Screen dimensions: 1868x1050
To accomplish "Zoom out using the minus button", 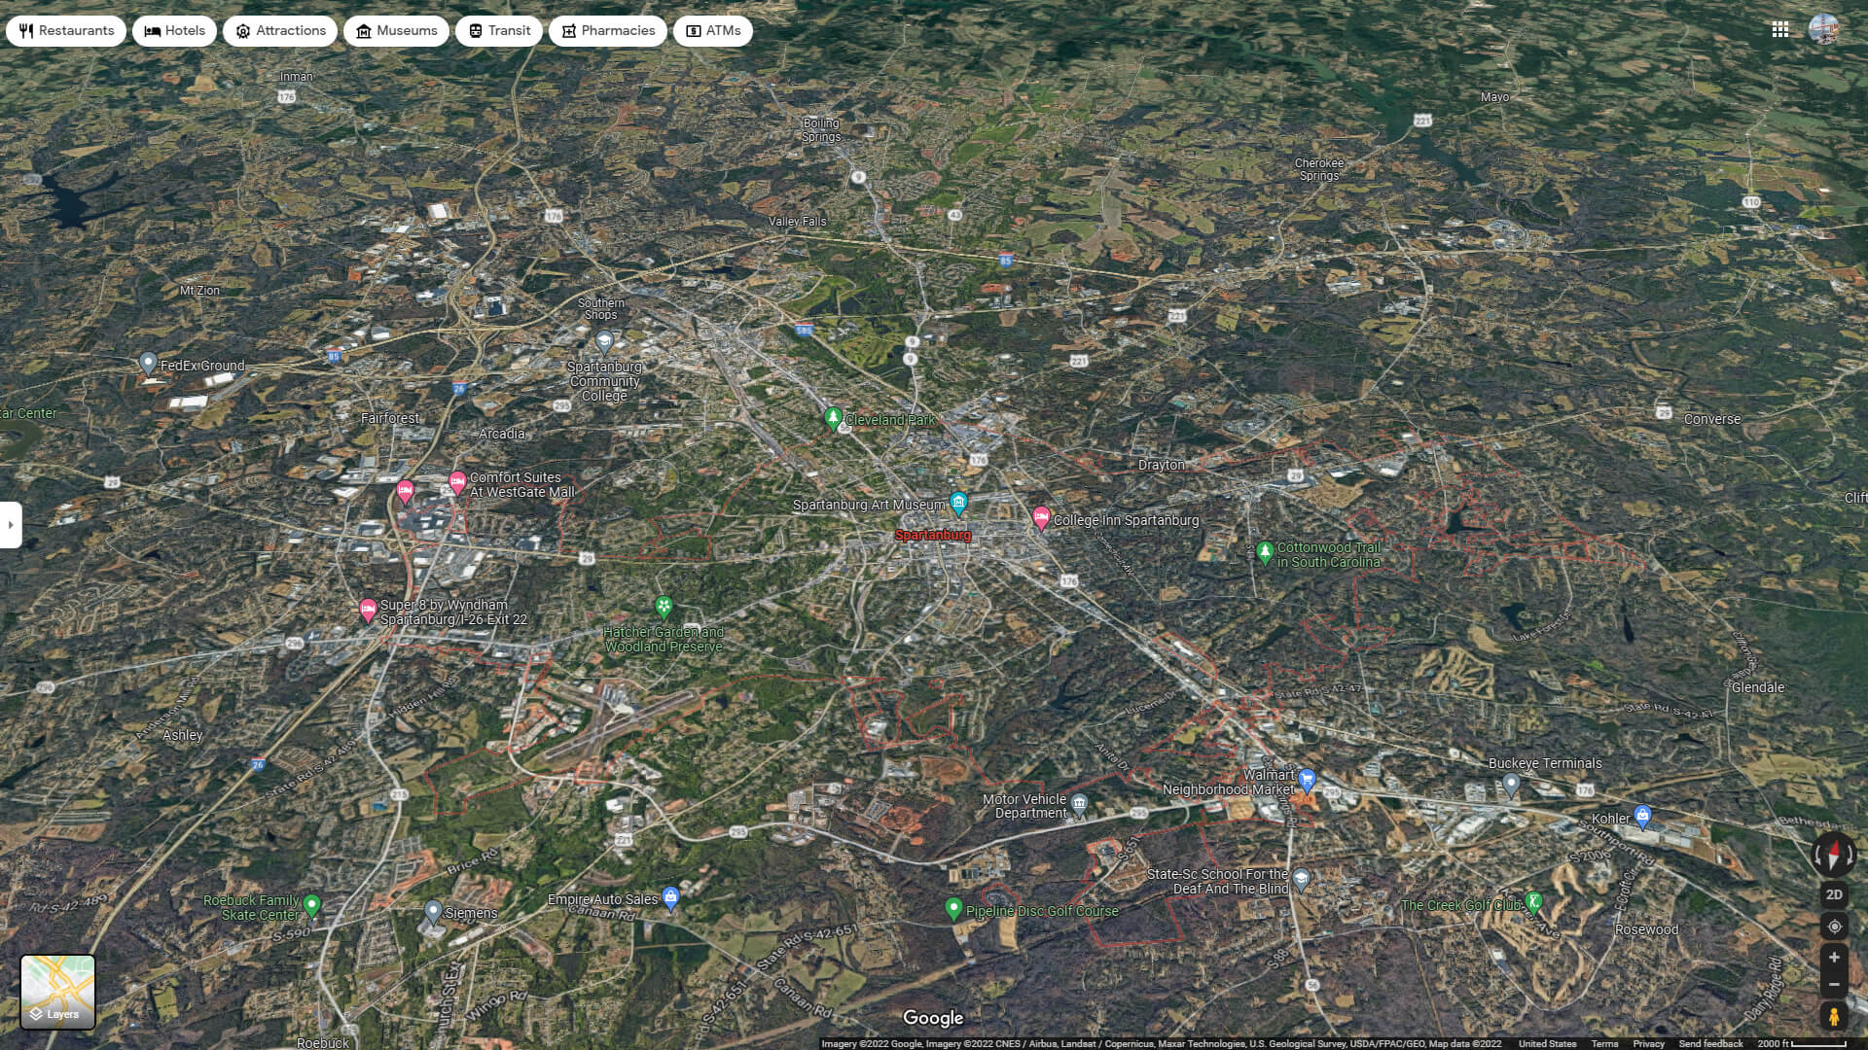I will (1833, 983).
